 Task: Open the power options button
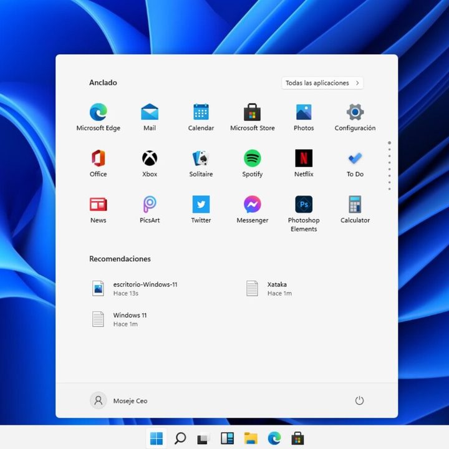359,400
